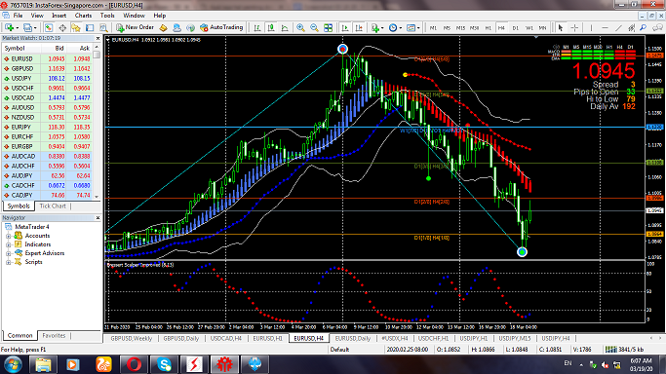Screen dimensions: 666x374
Task: Open GBPUSD,Weekly chart tab
Action: pos(132,338)
